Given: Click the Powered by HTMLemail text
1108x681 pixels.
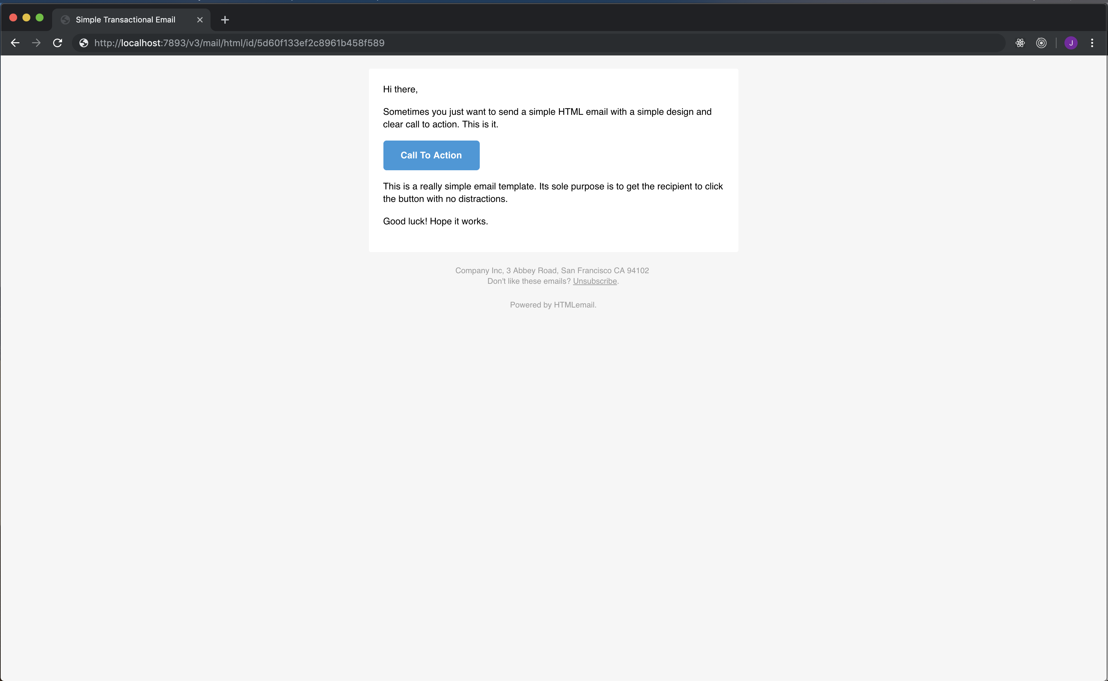Looking at the screenshot, I should click(553, 305).
